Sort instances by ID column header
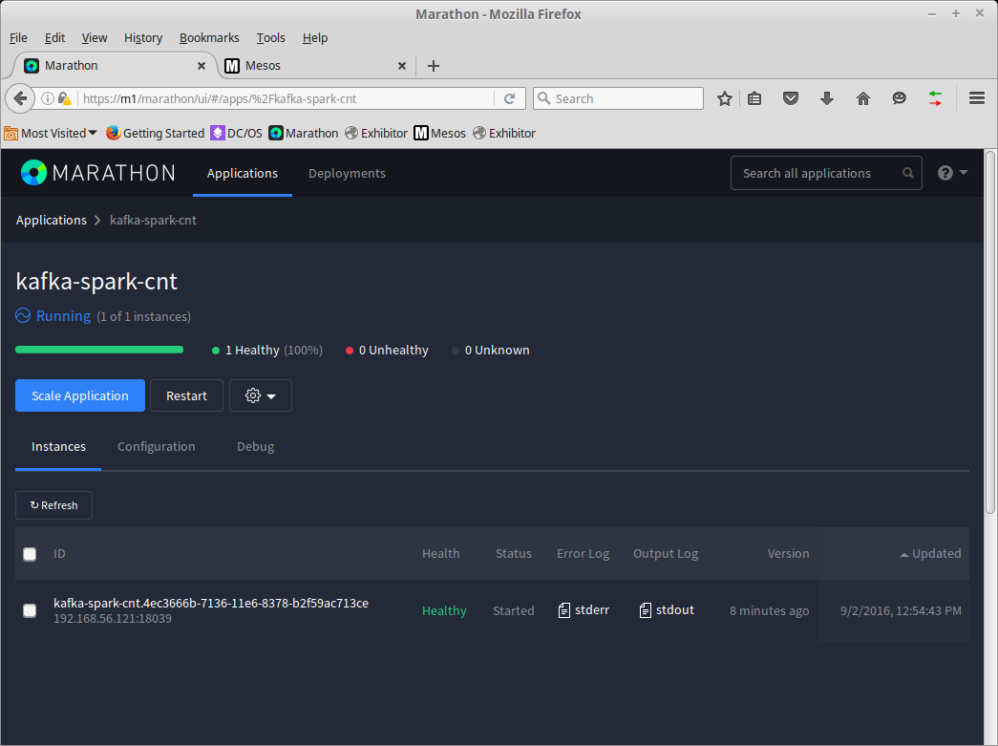This screenshot has width=998, height=746. click(x=59, y=554)
